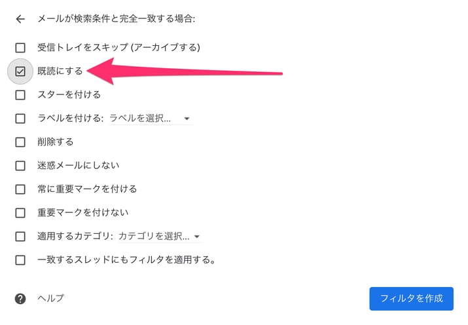This screenshot has height=325, width=468.
Task: Click the 既読にする label text
Action: (x=60, y=71)
